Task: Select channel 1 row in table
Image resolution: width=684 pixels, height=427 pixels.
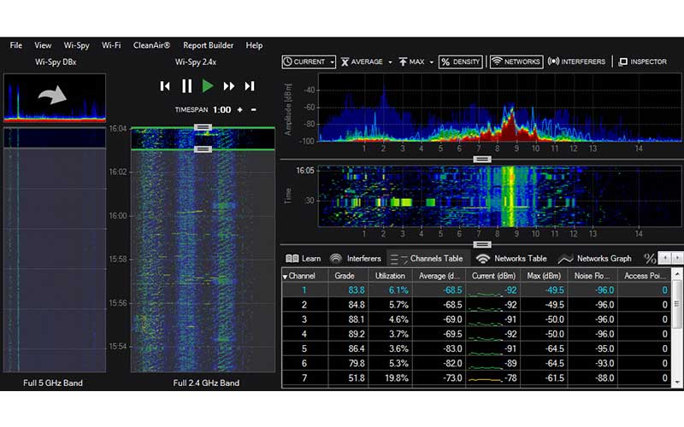Action: pos(476,290)
